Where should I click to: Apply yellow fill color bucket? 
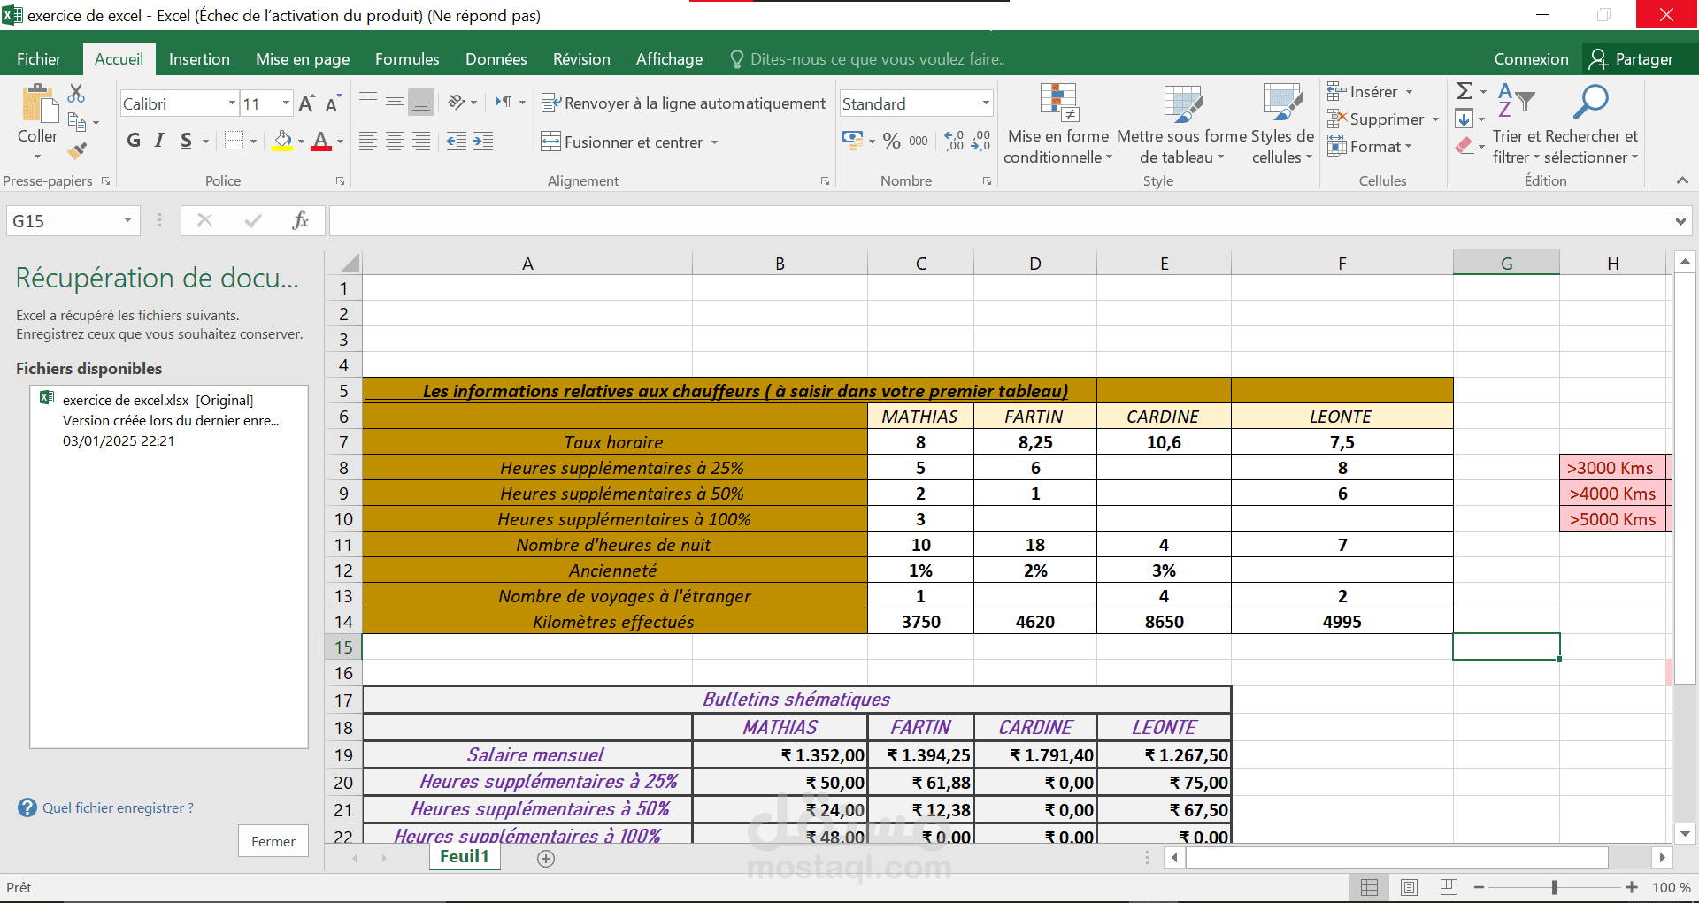(282, 141)
